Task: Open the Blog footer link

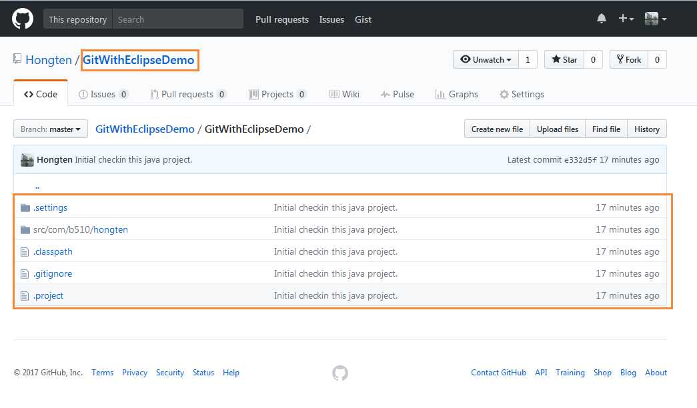Action: coord(628,373)
